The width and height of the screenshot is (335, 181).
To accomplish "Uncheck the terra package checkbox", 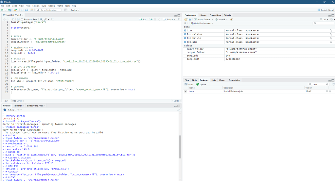I will pyautogui.click(x=186, y=91).
